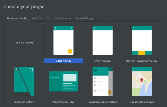Click the Master/Detail Flow label

(64, 102)
